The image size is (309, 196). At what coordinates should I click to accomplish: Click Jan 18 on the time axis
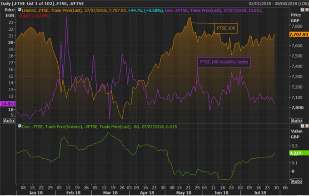[x=35, y=193]
